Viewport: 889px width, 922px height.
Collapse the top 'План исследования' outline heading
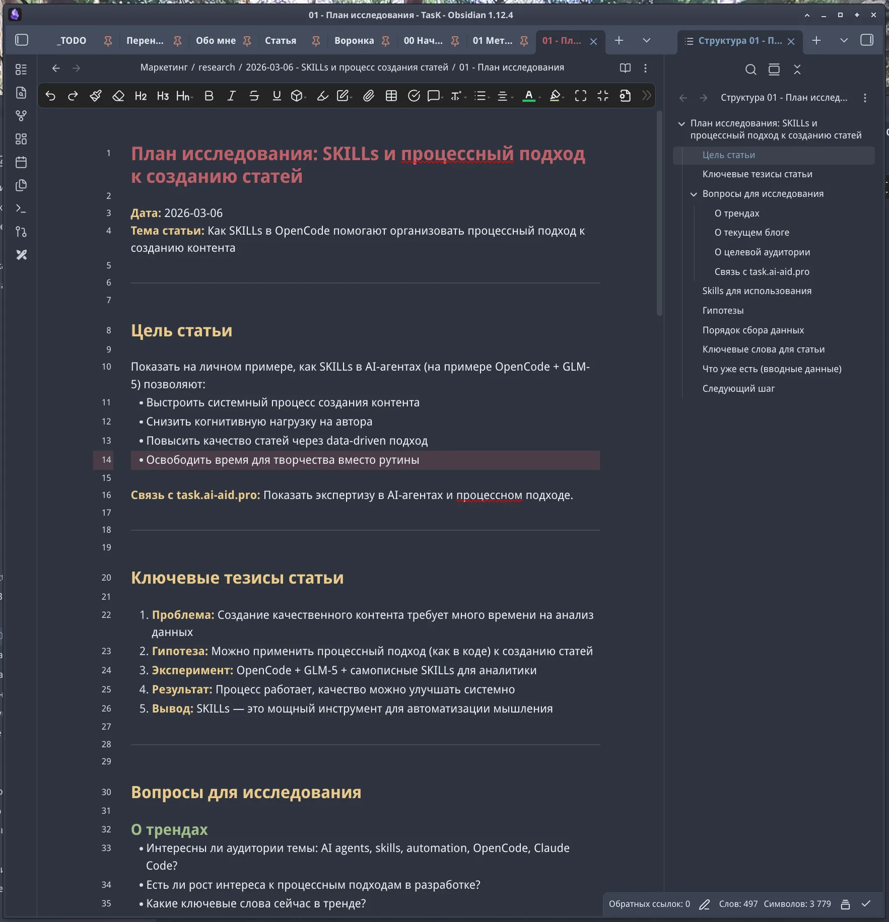point(681,123)
